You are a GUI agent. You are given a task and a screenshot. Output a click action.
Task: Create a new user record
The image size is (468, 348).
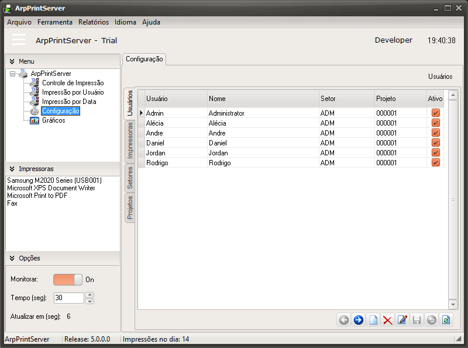pos(373,320)
